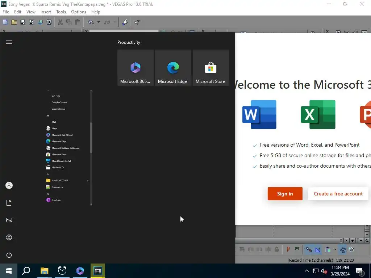The width and height of the screenshot is (371, 278).
Task: Click the Windows Start button on taskbar
Action: coord(9,271)
